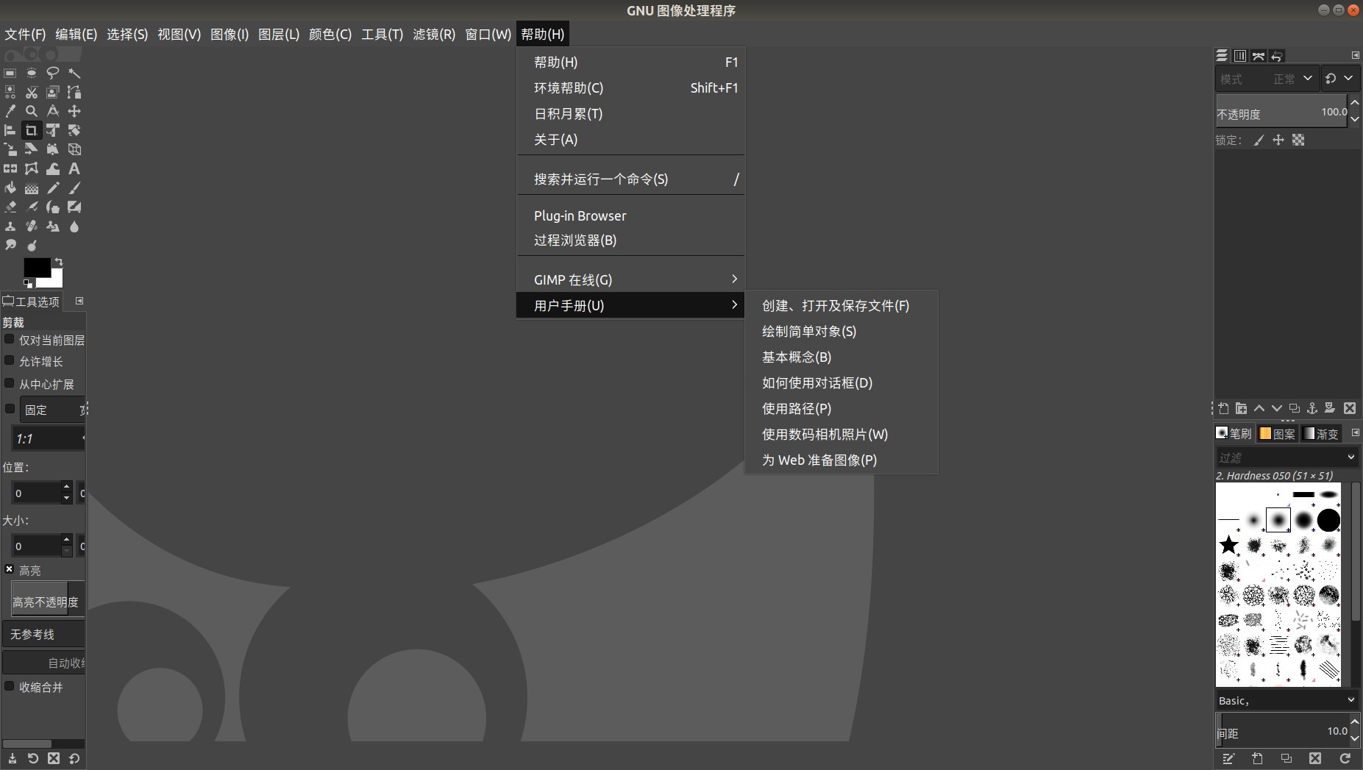Viewport: 1363px width, 770px height.
Task: Select the Blur/Sharpen droplet tool
Action: coord(74,227)
